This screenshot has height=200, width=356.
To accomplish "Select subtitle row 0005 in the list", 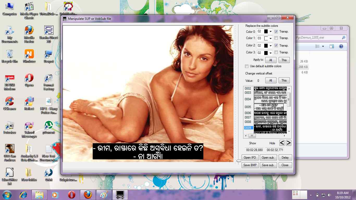I will pyautogui.click(x=265, y=107).
